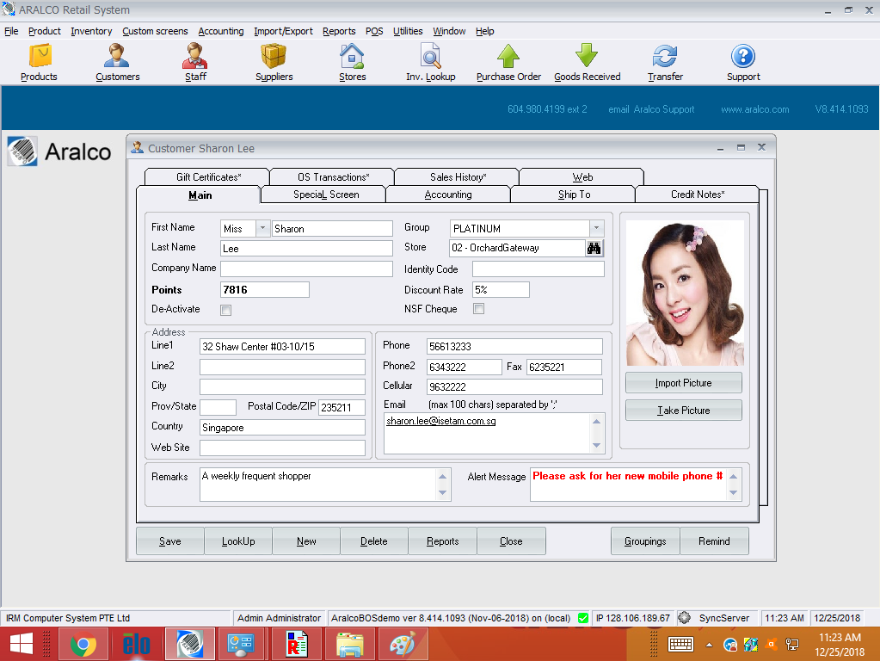
Task: Click the LookUp button
Action: tap(238, 541)
